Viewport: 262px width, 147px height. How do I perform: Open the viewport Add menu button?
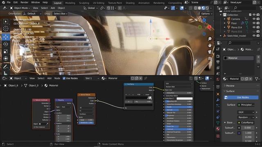click(53, 8)
